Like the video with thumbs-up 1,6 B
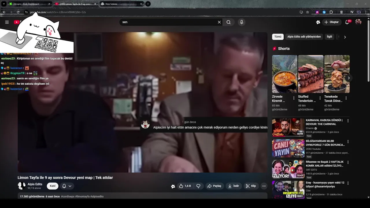Image resolution: width=370 pixels, height=208 pixels. click(x=185, y=186)
